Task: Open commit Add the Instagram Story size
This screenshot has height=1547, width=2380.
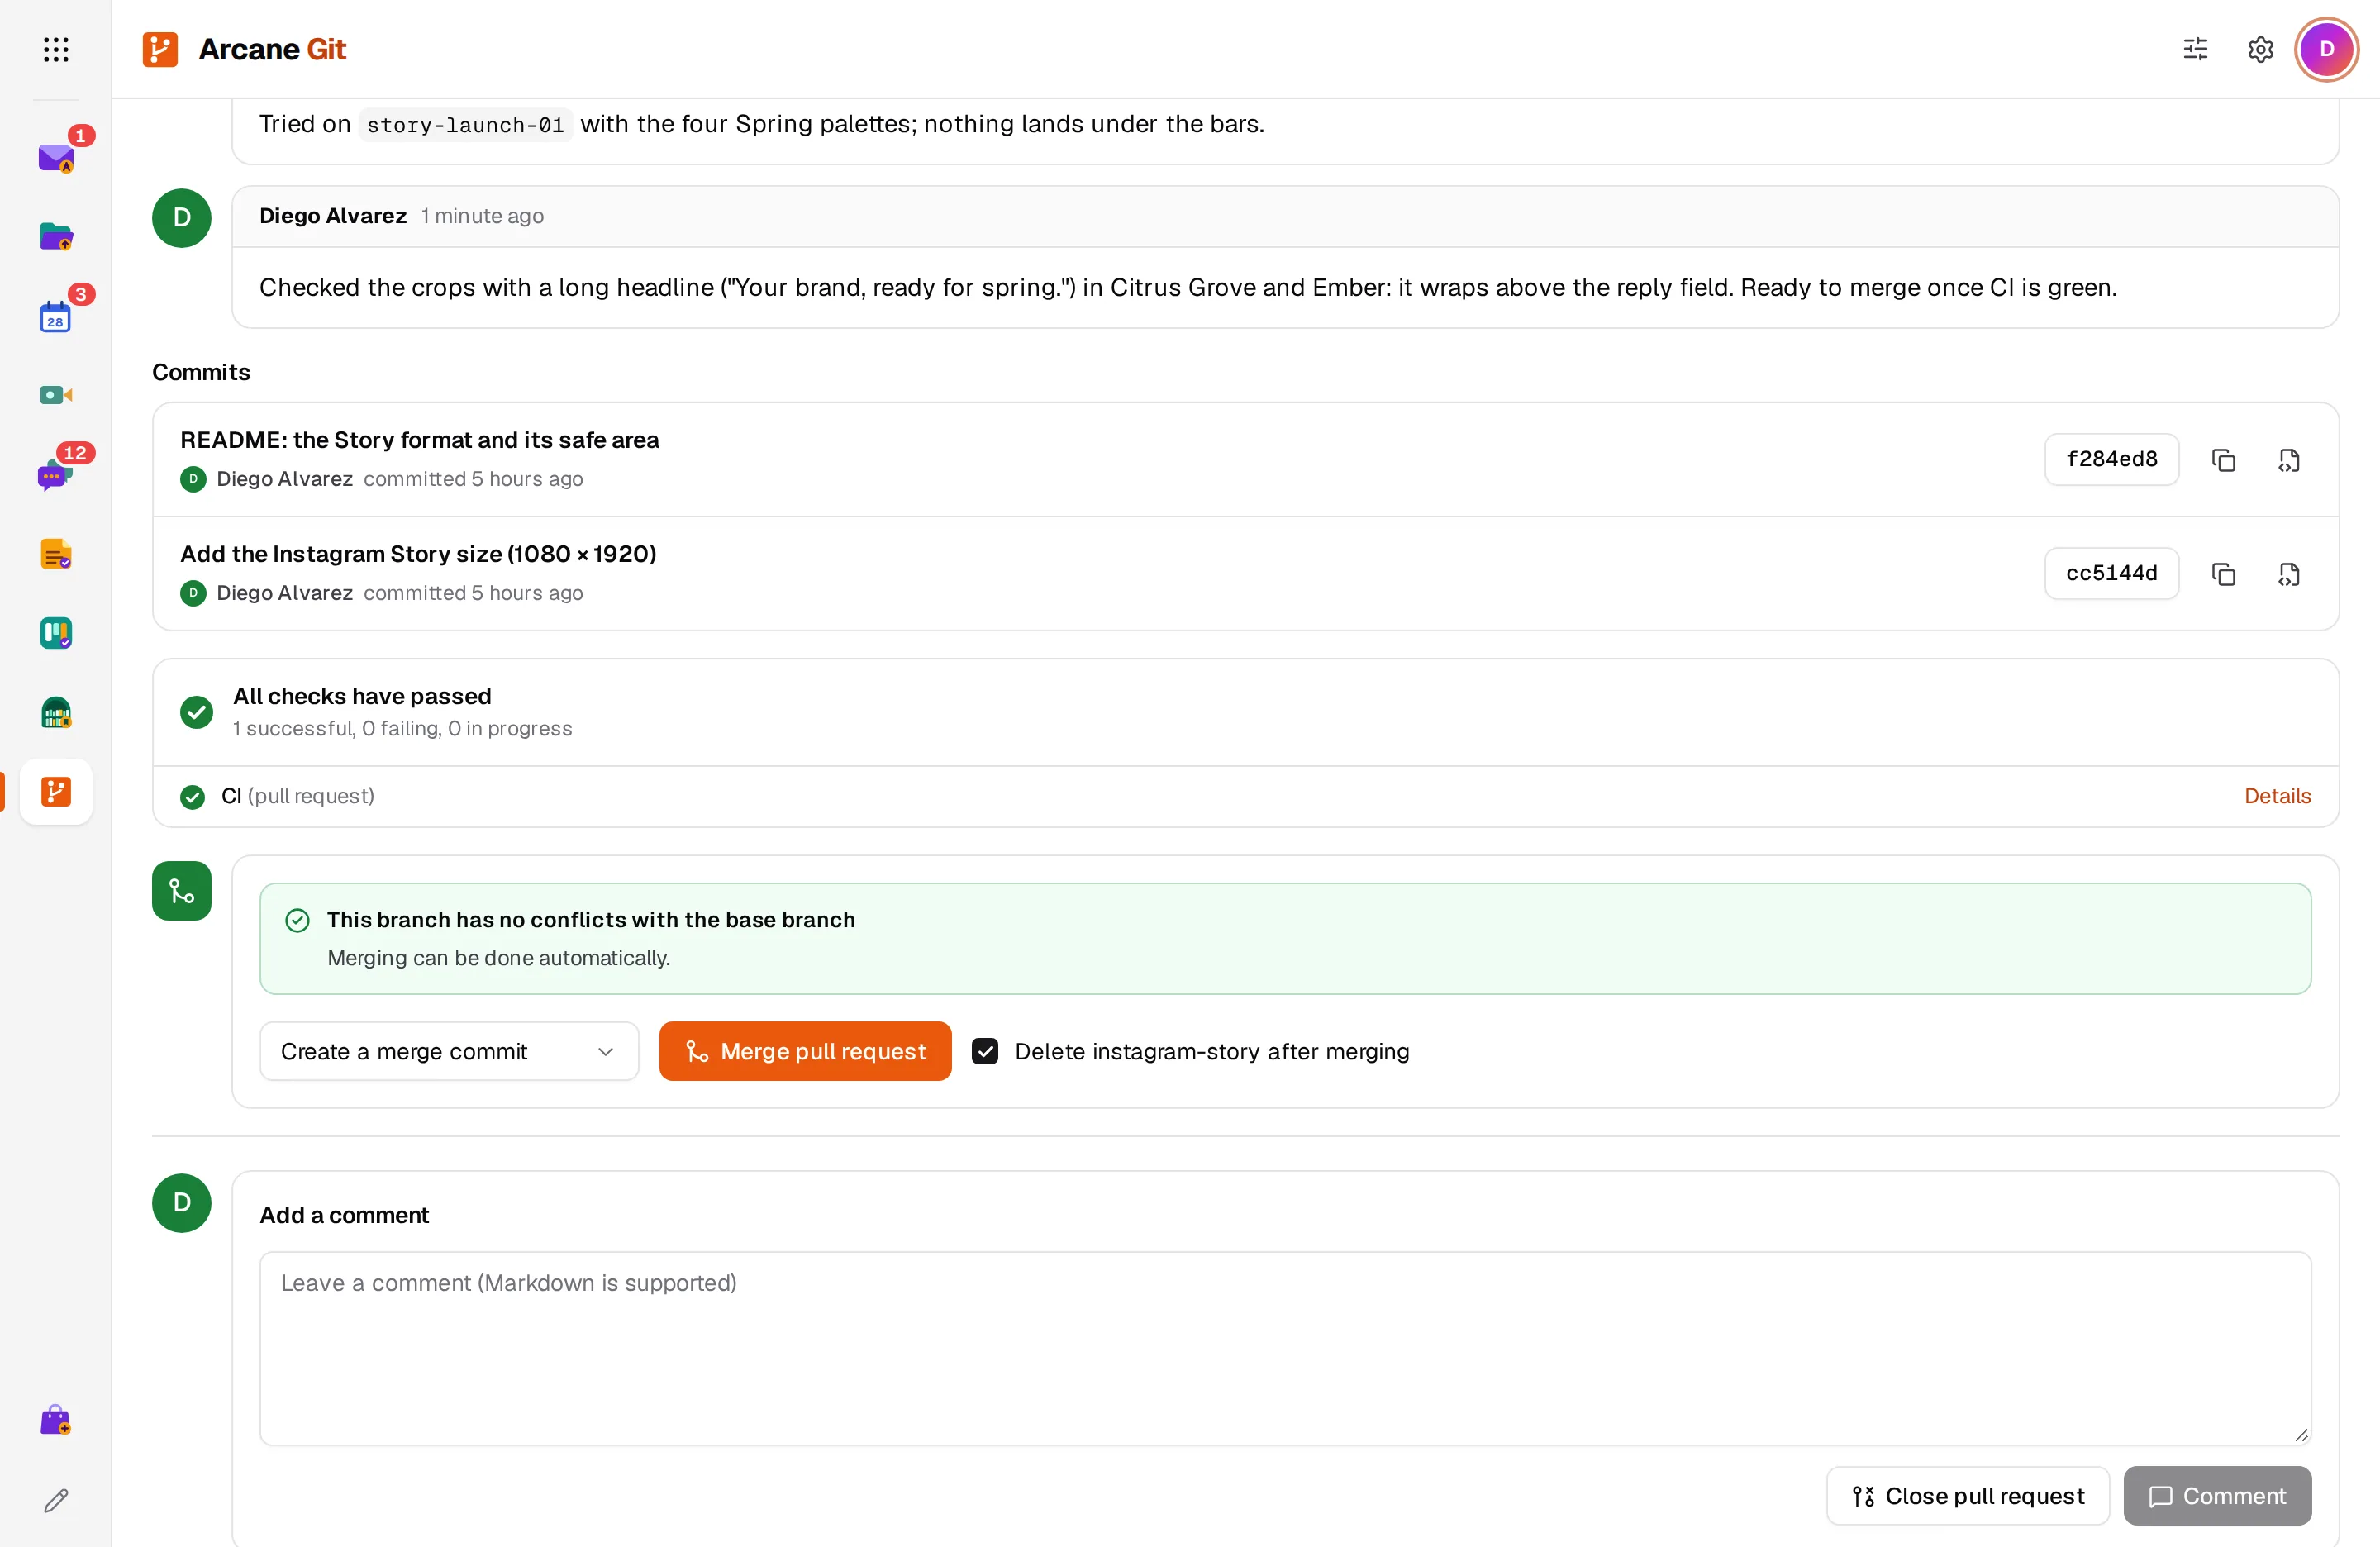Action: (418, 554)
